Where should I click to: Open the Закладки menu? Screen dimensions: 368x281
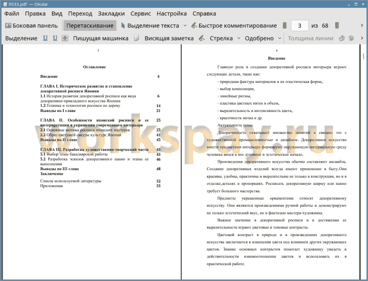(x=111, y=14)
